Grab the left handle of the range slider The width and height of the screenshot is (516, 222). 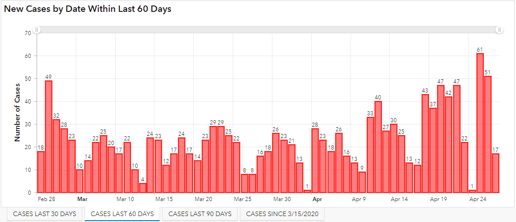click(x=37, y=30)
